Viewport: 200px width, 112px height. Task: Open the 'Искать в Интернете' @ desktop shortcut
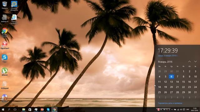tap(14, 6)
